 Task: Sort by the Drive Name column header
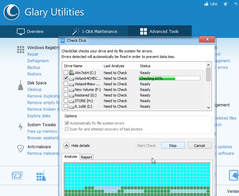click(x=82, y=66)
